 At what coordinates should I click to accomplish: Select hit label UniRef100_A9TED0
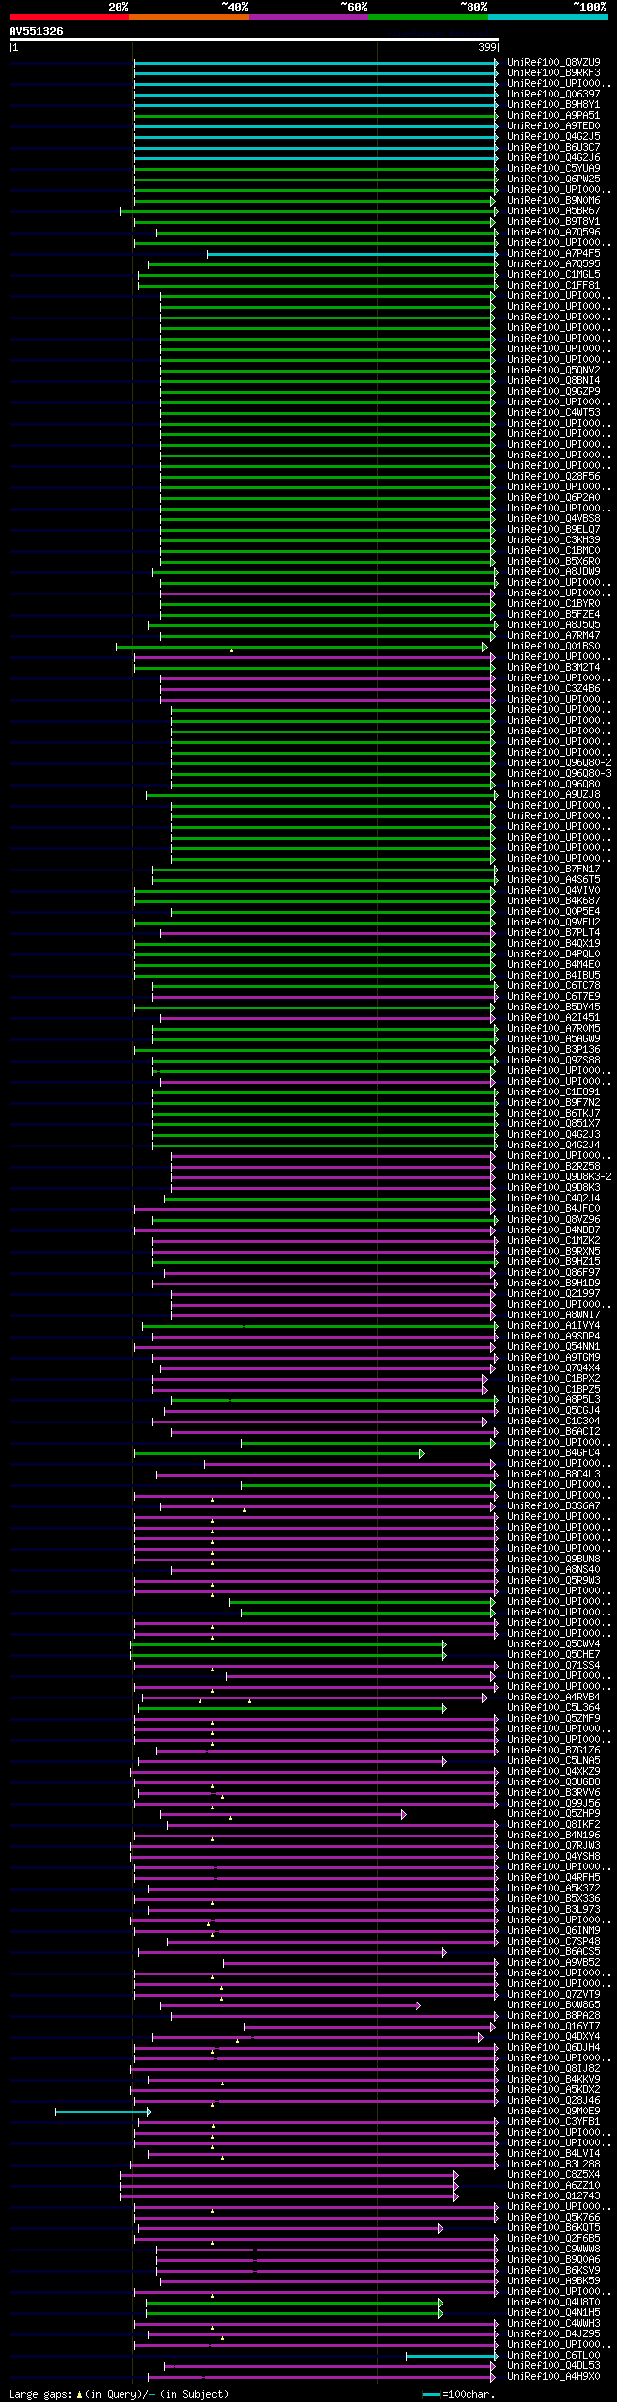coord(553,126)
